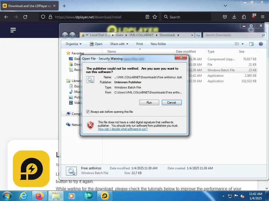Viewport: 269px width, 201px height.
Task: Click LDPlayer icon on taskbar
Action: click(x=105, y=196)
